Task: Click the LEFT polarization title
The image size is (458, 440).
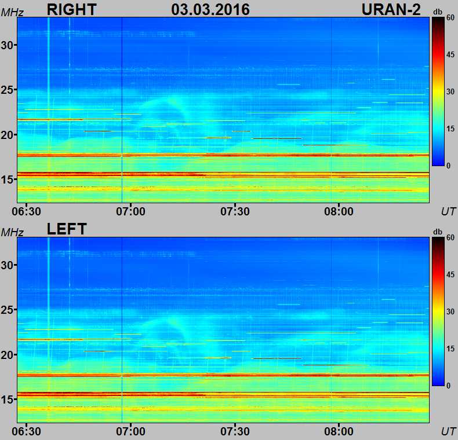Action: coord(67,229)
